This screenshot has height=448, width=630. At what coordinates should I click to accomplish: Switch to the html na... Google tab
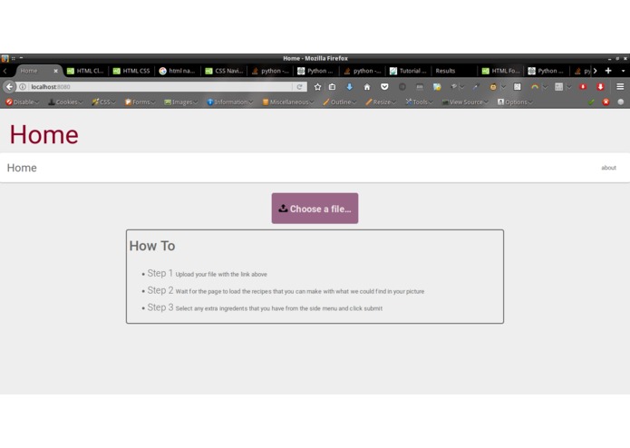[177, 71]
